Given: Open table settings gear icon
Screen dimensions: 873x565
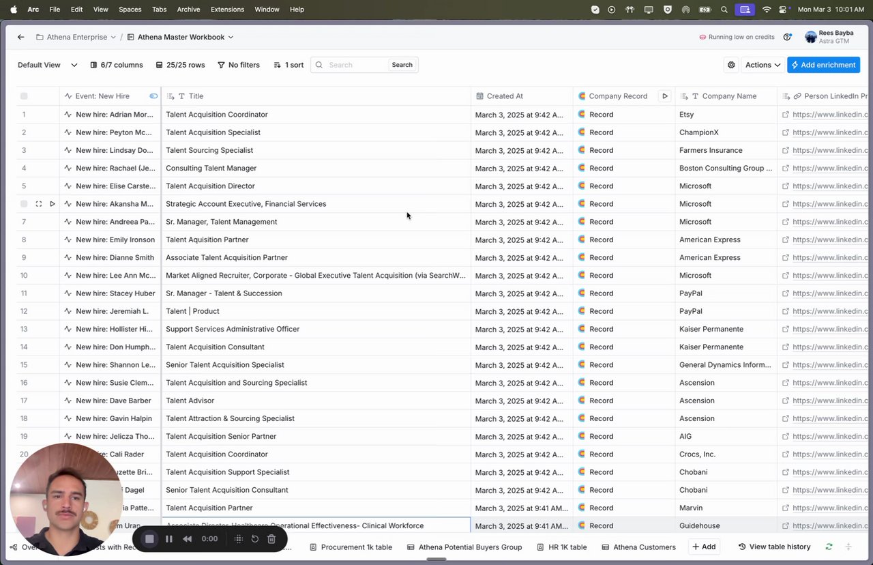Looking at the screenshot, I should point(731,65).
